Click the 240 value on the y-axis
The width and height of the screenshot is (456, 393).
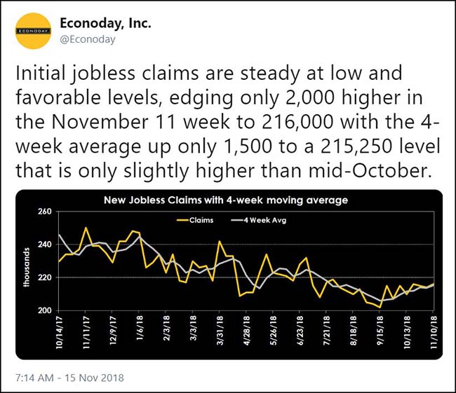click(x=46, y=244)
